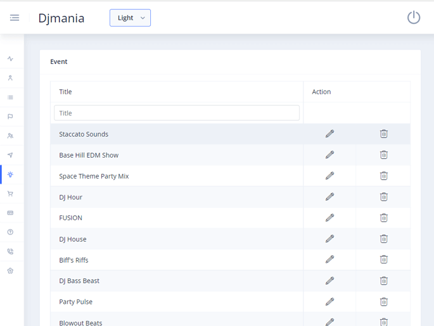
Task: Open the list sidebar icon
Action: pos(10,97)
